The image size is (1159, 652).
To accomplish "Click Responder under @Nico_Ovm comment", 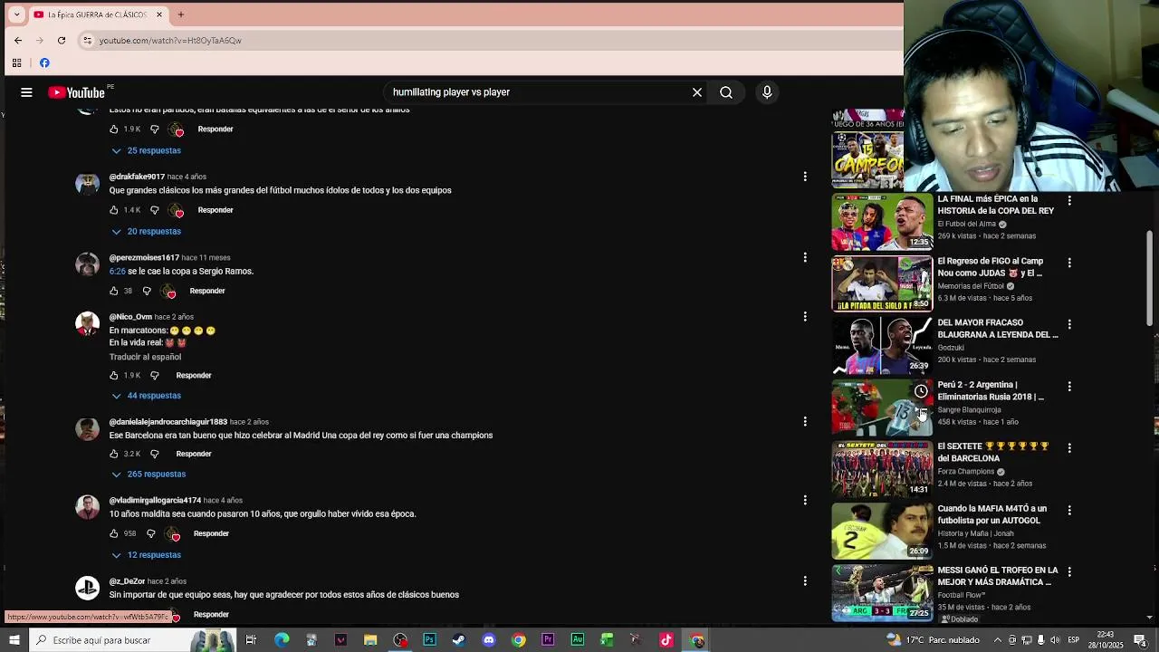I will (x=194, y=375).
